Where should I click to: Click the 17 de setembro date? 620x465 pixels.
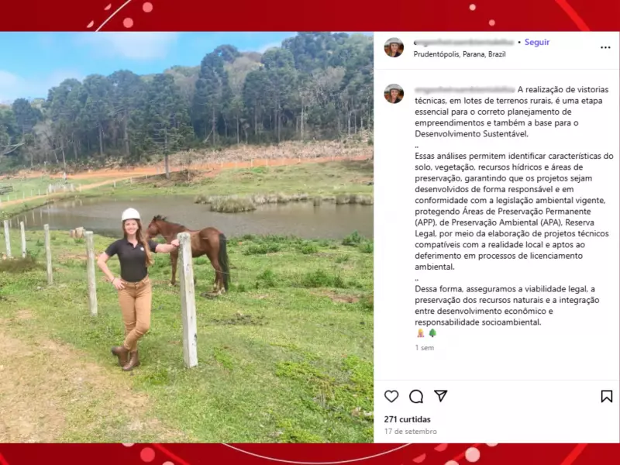tap(411, 432)
